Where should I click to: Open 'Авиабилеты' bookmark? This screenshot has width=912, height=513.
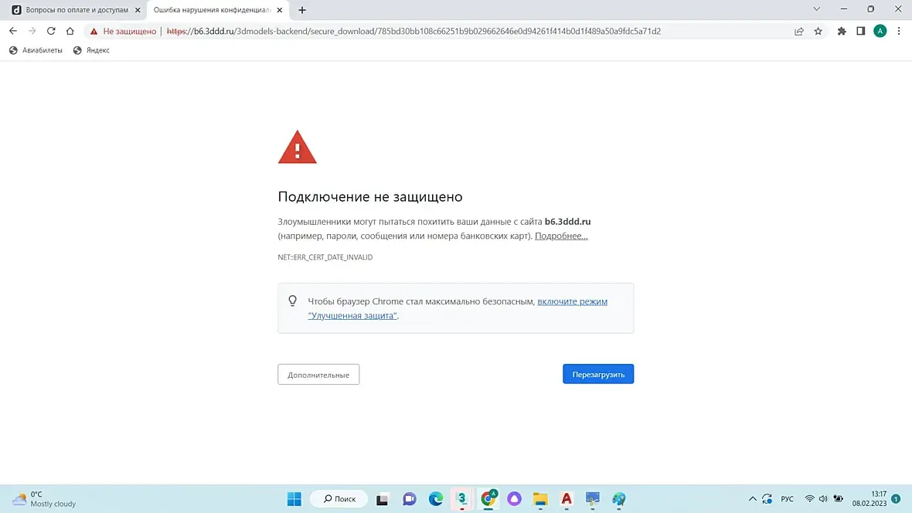[x=36, y=50]
